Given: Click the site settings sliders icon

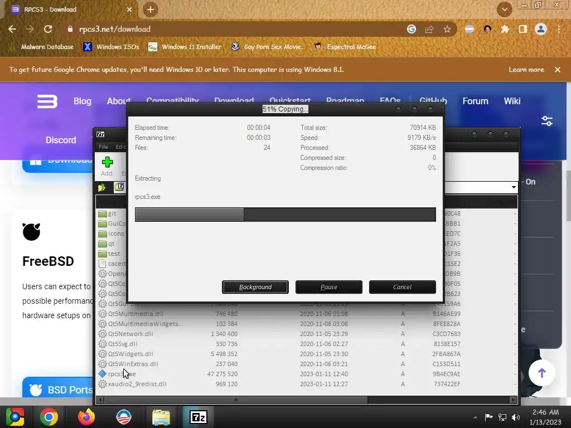Looking at the screenshot, I should coord(547,121).
